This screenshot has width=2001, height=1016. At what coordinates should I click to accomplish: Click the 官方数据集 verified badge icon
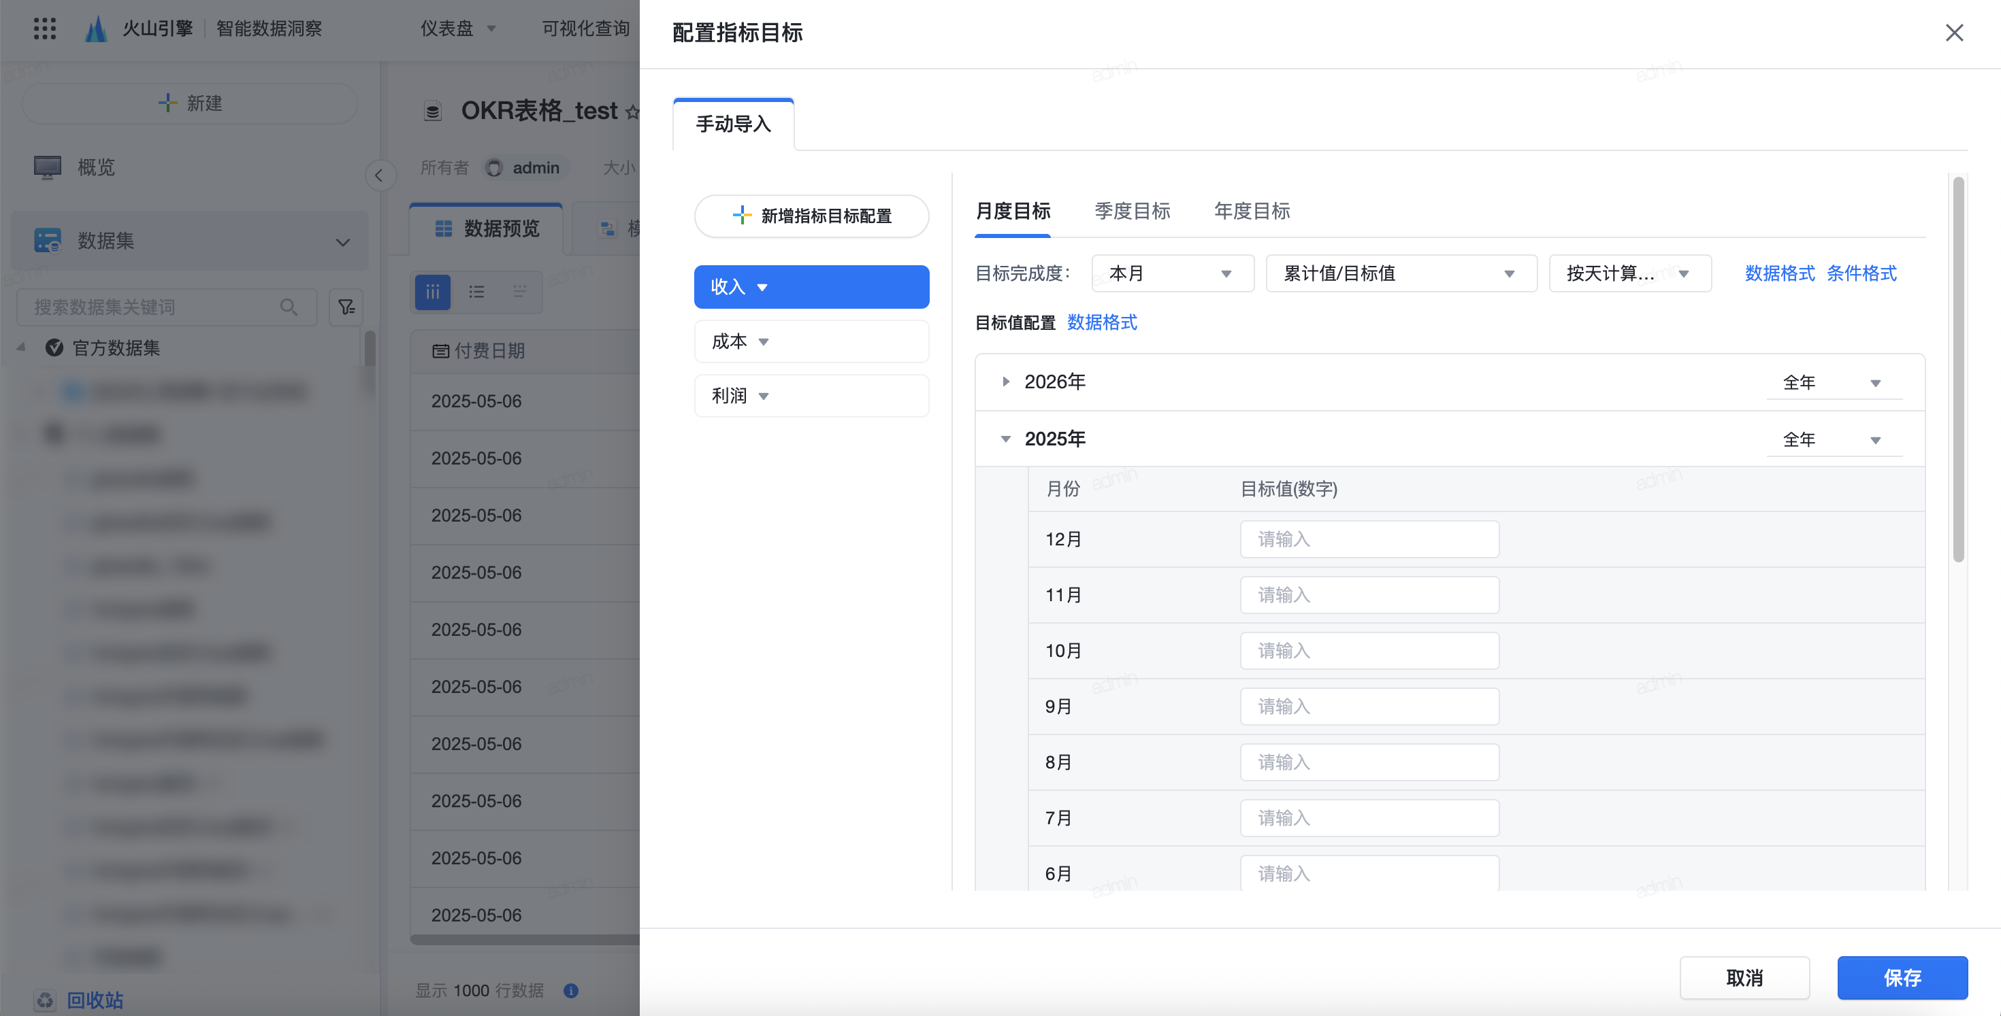[x=54, y=348]
